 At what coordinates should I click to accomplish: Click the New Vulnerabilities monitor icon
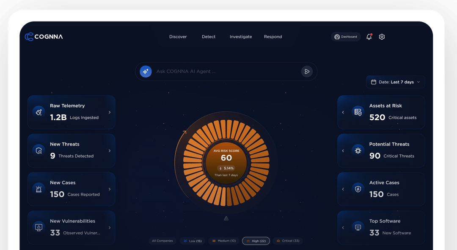pos(39,227)
